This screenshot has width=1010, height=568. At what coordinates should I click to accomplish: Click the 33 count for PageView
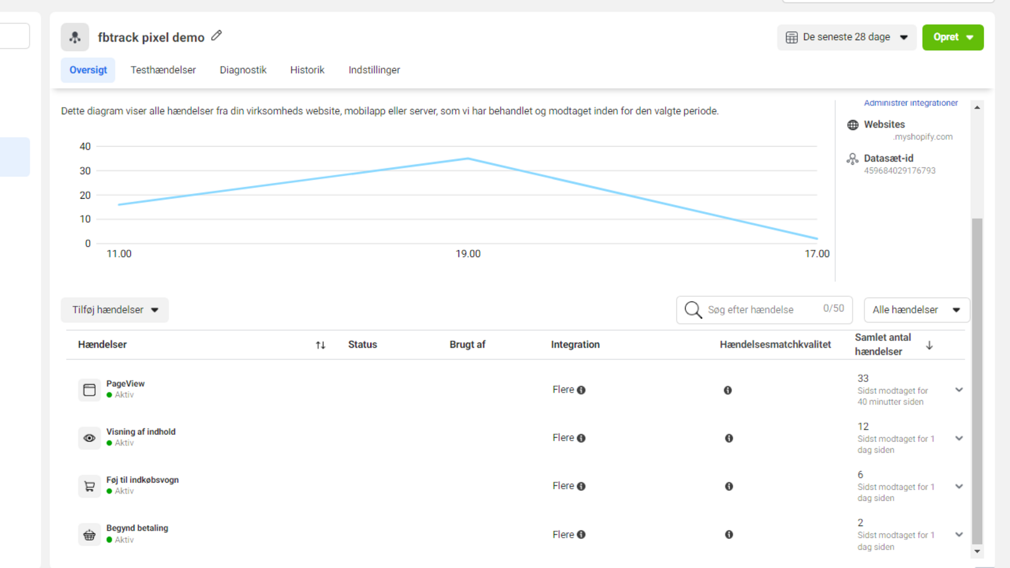(x=863, y=379)
